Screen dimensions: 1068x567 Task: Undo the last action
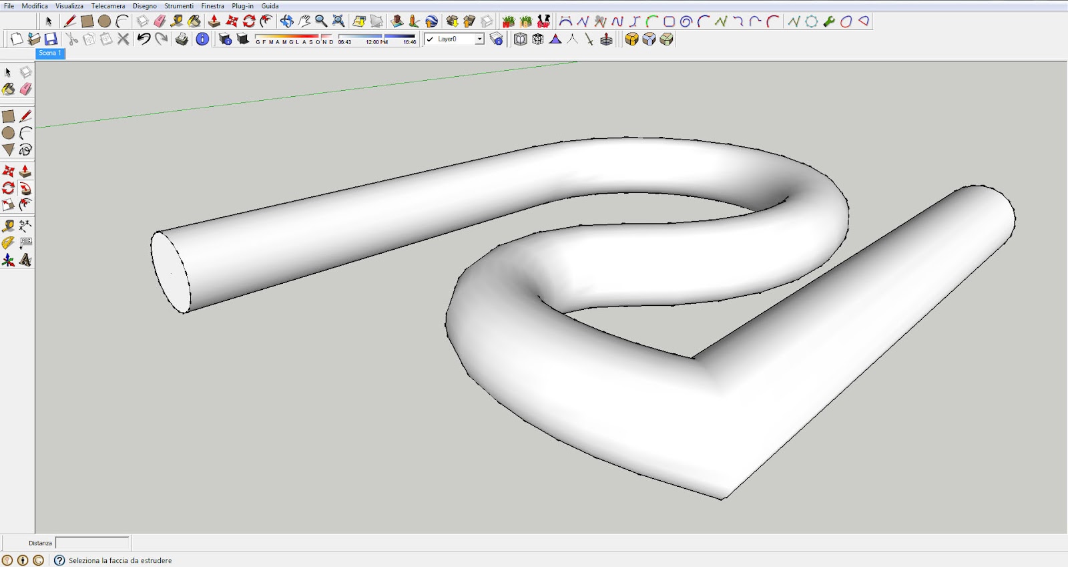pyautogui.click(x=144, y=39)
